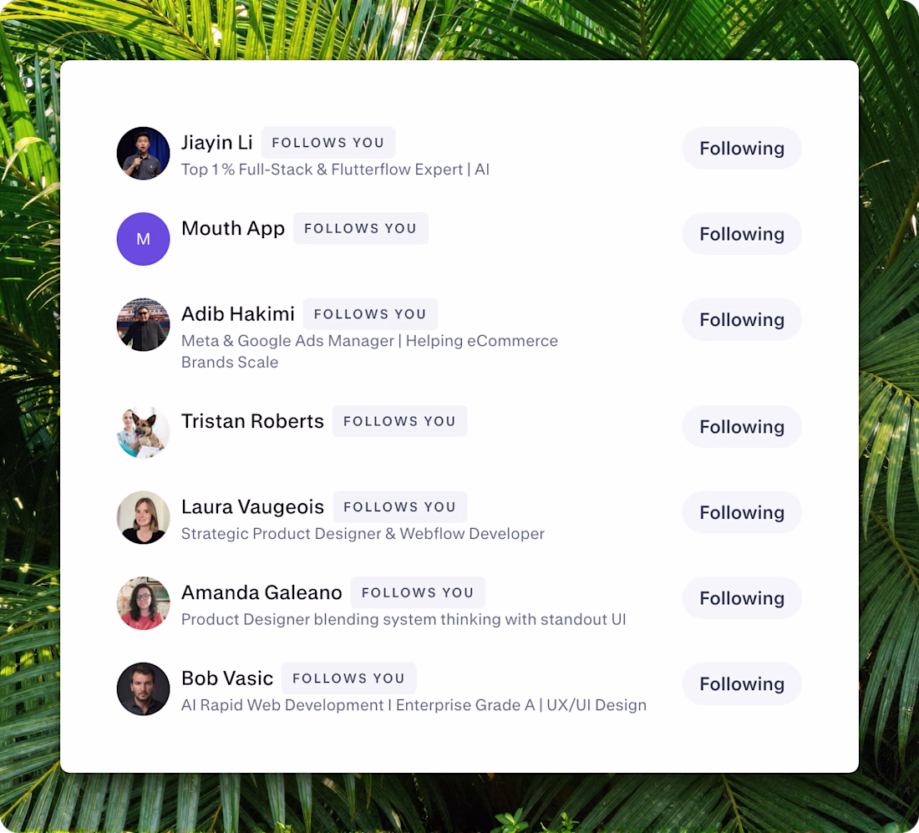Click Laura Vaugeois' profile picture
Viewport: 919px width, 833px height.
click(x=143, y=517)
